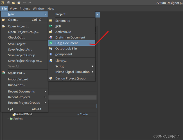Click the ActiveBOM icon in New submenu
Viewport: 183px width, 140px height.
(x=51, y=32)
